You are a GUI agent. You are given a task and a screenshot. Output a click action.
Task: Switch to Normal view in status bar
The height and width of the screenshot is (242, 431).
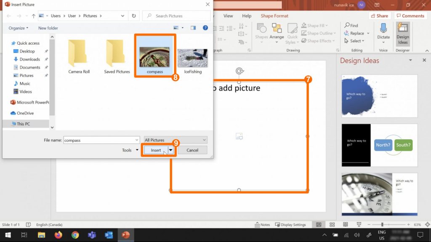pos(319,225)
